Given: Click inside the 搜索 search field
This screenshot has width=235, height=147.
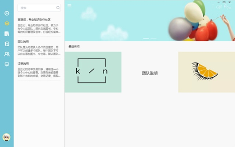Looking at the screenshot, I should click(36, 8).
